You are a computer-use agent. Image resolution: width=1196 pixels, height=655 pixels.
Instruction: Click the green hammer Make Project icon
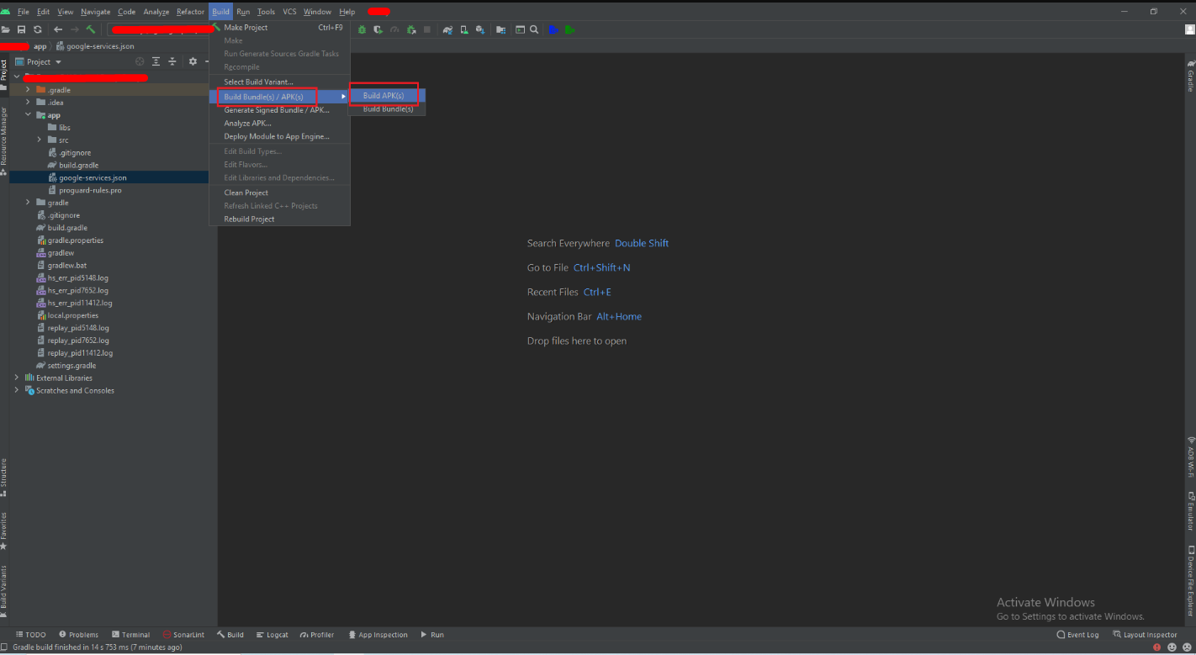[x=91, y=29]
